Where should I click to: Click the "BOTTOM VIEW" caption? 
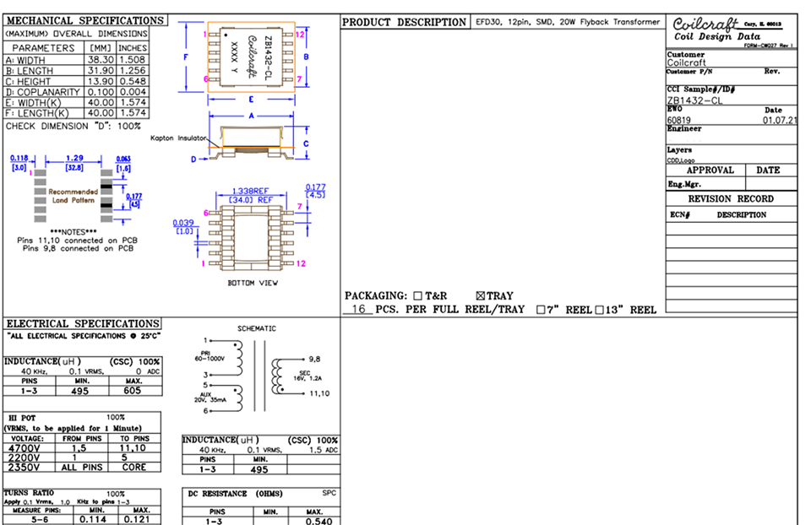coord(253,283)
